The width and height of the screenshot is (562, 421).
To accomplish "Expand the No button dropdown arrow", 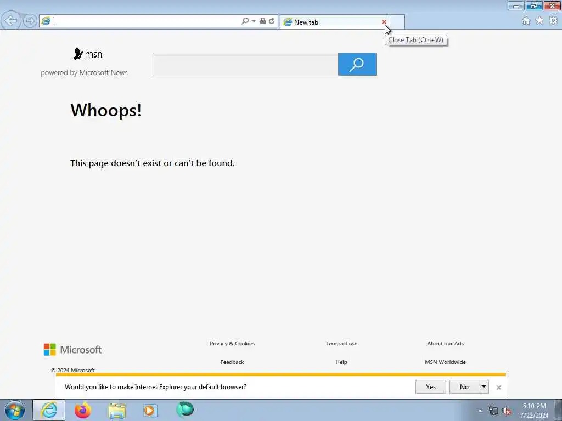I will point(484,386).
